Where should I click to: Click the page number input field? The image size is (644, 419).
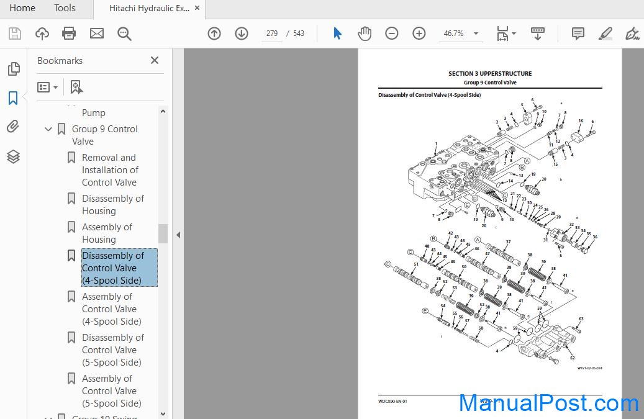(272, 34)
